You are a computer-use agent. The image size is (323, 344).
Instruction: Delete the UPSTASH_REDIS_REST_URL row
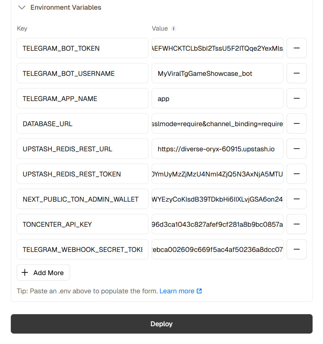[296, 149]
